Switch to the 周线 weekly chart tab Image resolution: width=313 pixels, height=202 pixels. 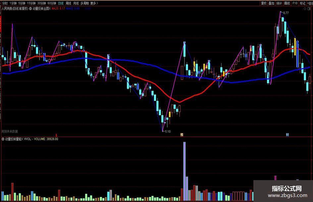point(68,3)
